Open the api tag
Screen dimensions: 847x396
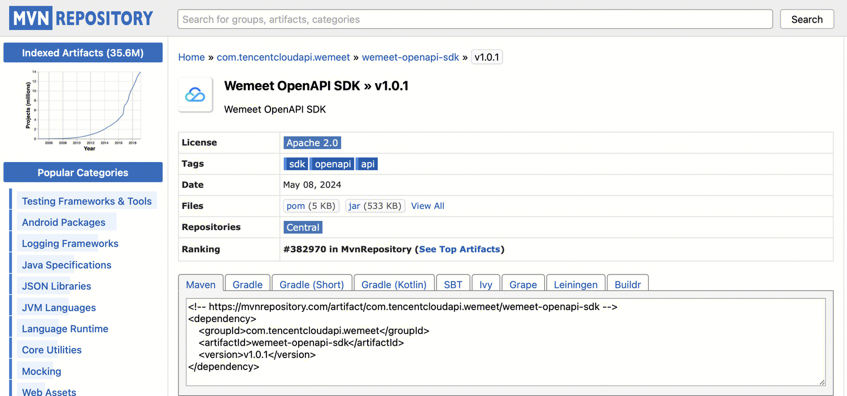click(x=367, y=164)
